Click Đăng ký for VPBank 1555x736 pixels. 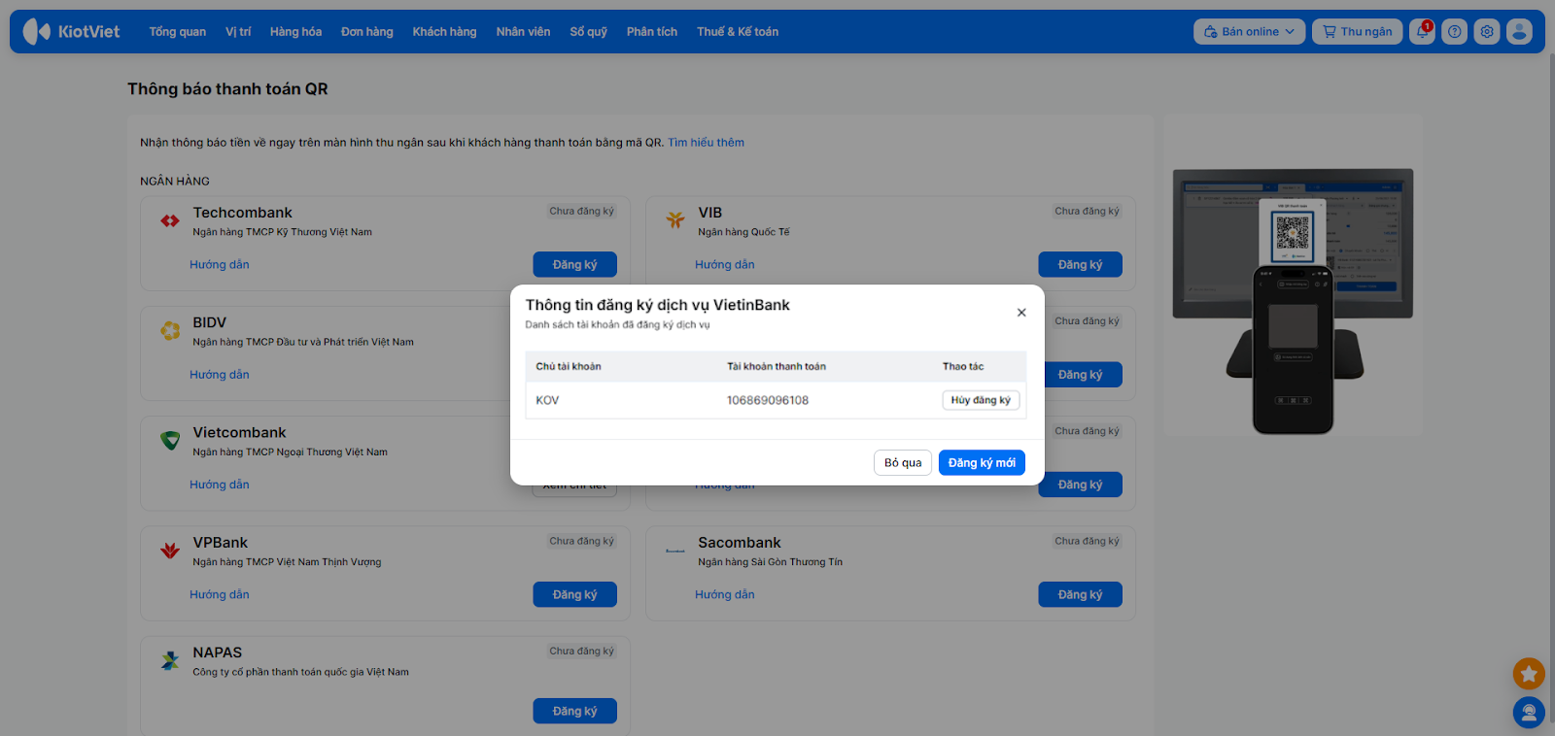[x=574, y=594]
